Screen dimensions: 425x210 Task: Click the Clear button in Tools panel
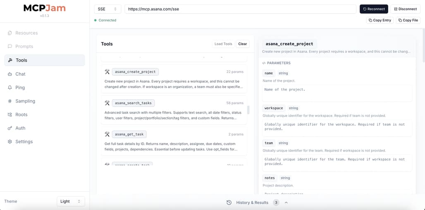coord(243,44)
